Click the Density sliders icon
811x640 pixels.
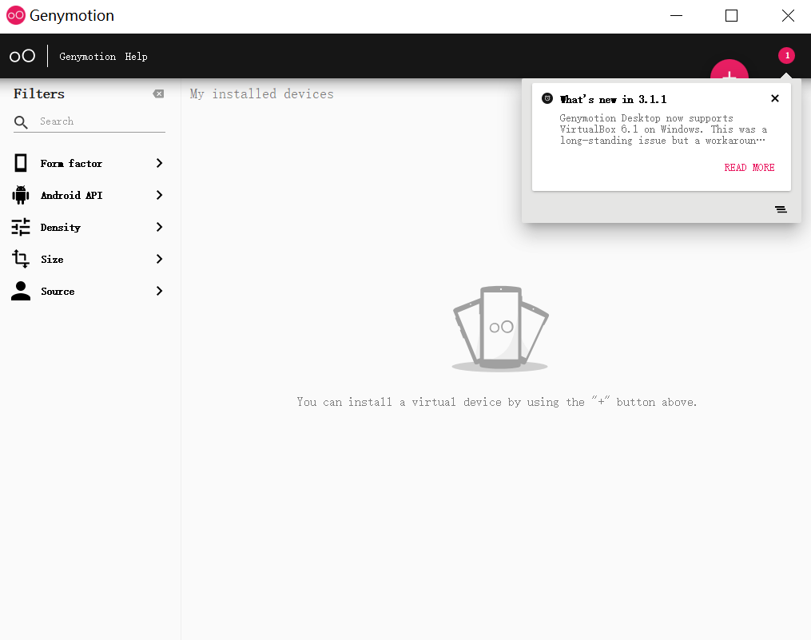(x=21, y=227)
